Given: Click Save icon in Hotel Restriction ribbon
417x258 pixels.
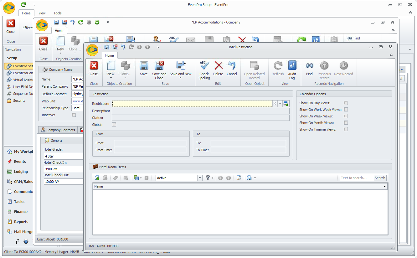Looking at the screenshot, I should [144, 66].
